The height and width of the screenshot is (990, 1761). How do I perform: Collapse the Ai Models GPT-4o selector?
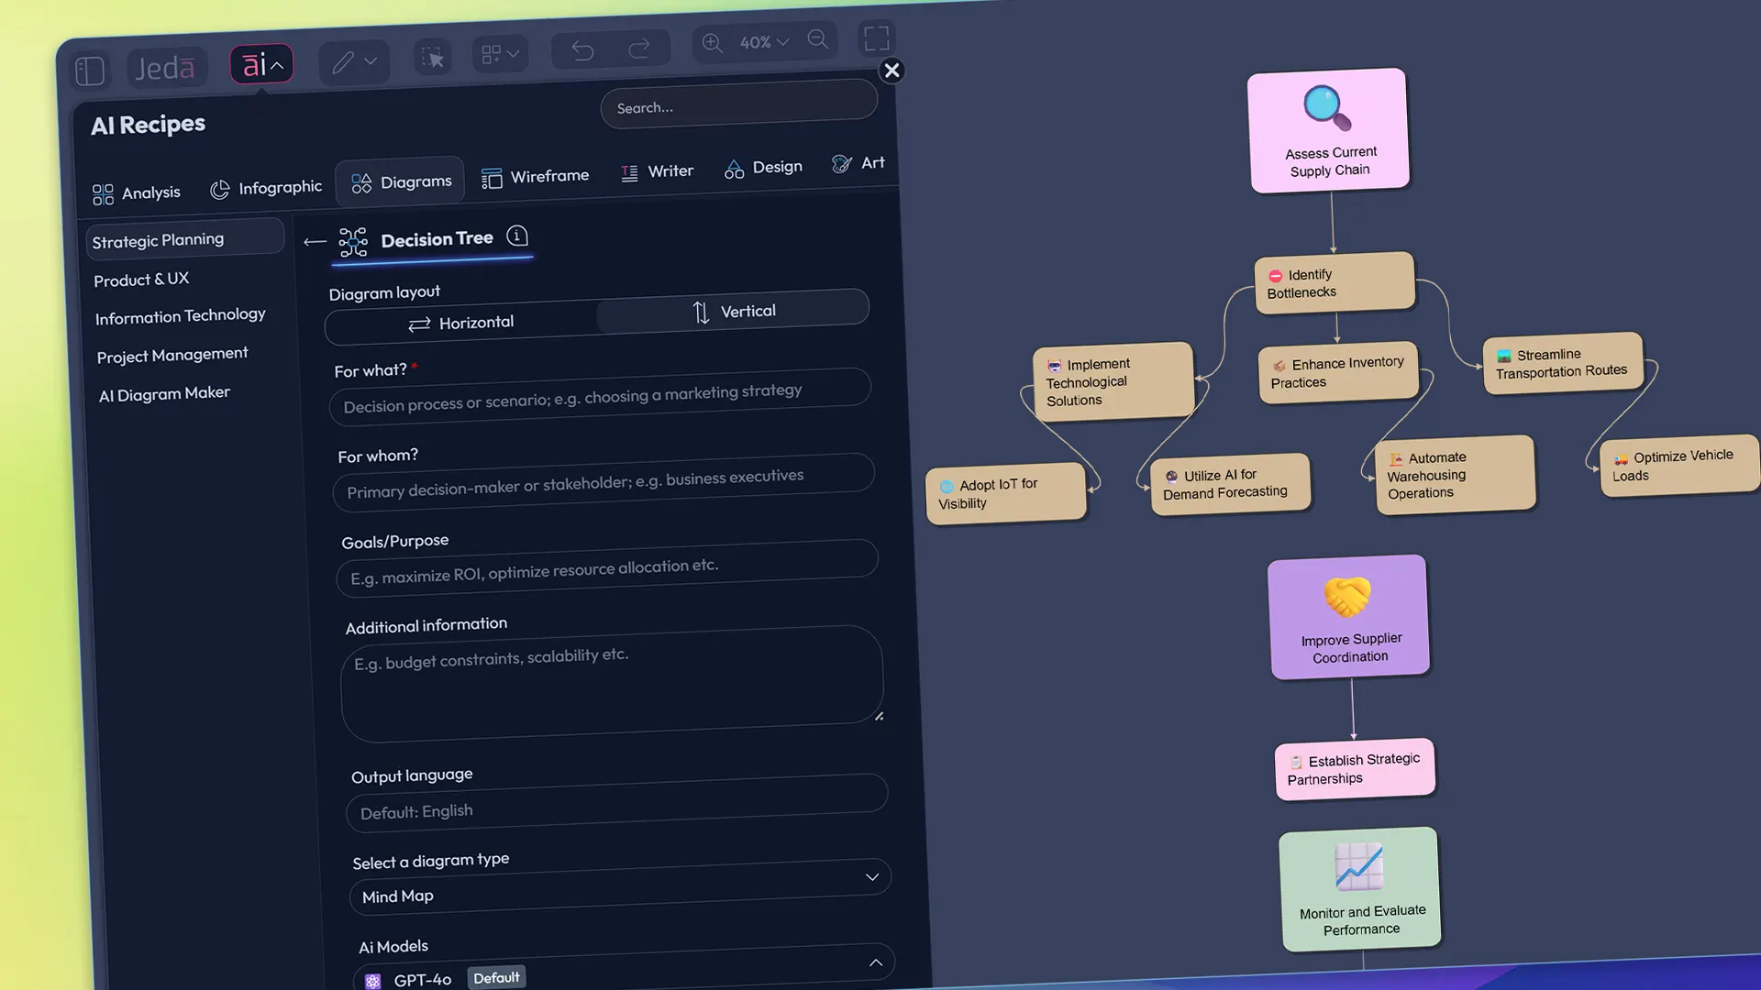click(875, 962)
